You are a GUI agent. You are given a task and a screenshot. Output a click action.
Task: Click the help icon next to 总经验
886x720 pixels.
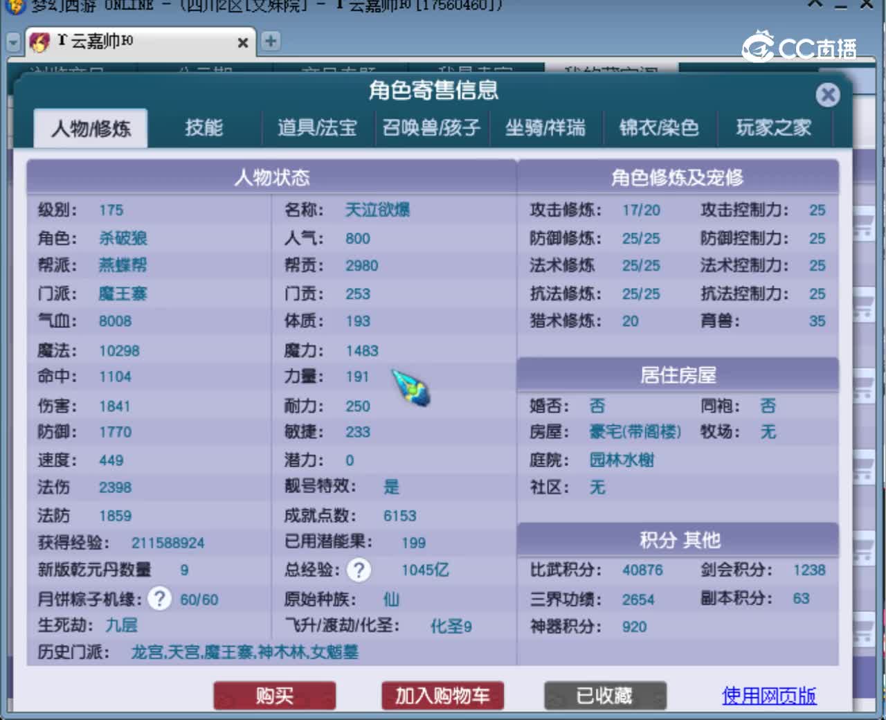(x=359, y=570)
